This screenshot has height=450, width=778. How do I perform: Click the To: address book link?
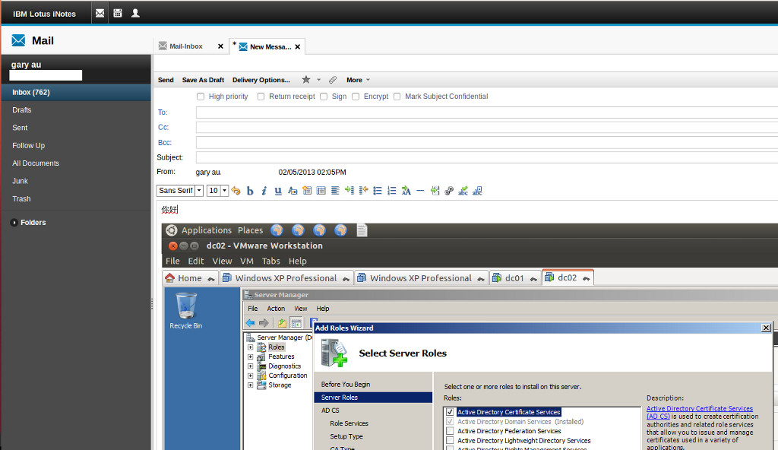coord(163,112)
